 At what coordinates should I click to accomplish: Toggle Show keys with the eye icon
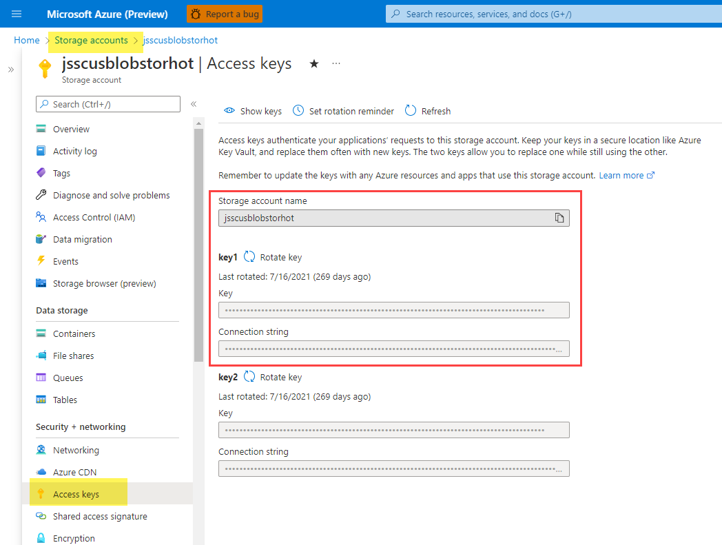pos(230,111)
